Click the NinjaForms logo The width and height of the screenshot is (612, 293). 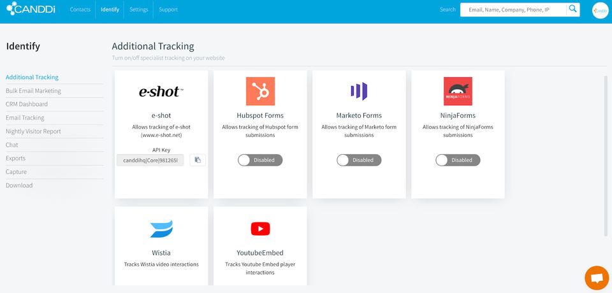click(458, 91)
